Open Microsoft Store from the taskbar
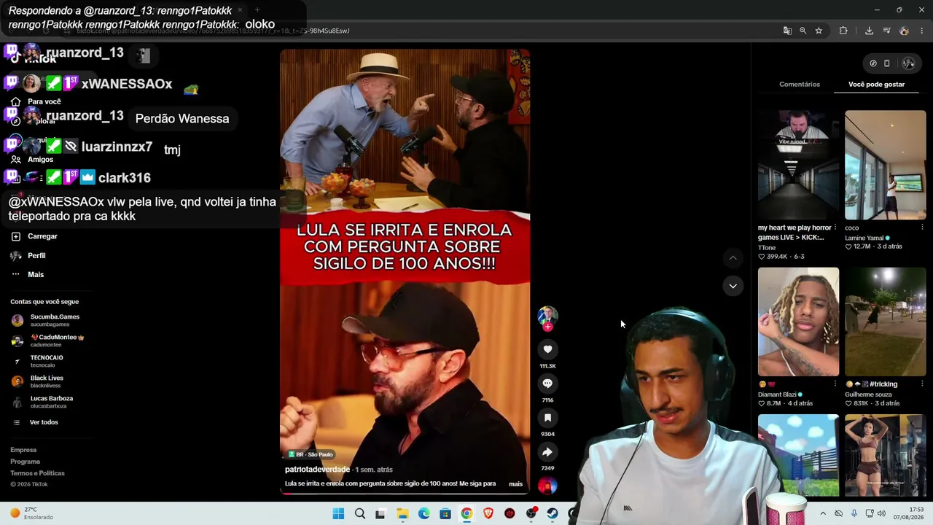The height and width of the screenshot is (525, 933). 445,514
